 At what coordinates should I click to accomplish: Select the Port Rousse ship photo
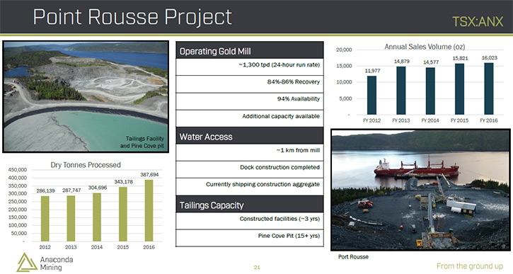[420, 190]
